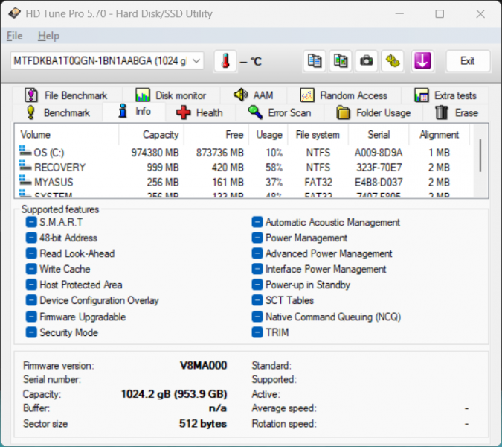Open options with the gears icon
The height and width of the screenshot is (447, 502).
393,61
